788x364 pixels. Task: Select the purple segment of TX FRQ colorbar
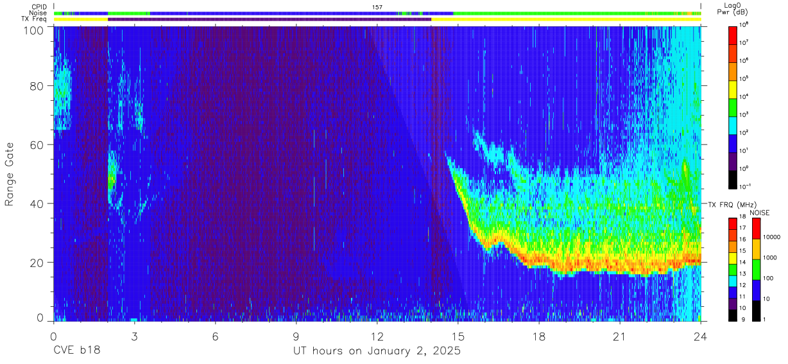point(733,304)
